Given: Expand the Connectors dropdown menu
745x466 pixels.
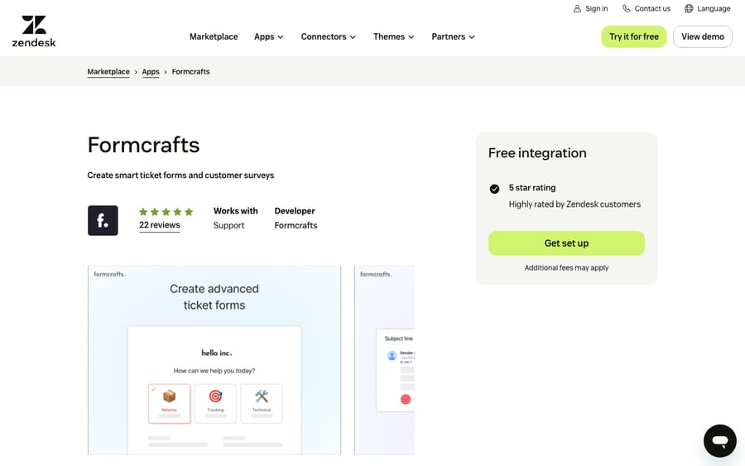Looking at the screenshot, I should point(329,36).
